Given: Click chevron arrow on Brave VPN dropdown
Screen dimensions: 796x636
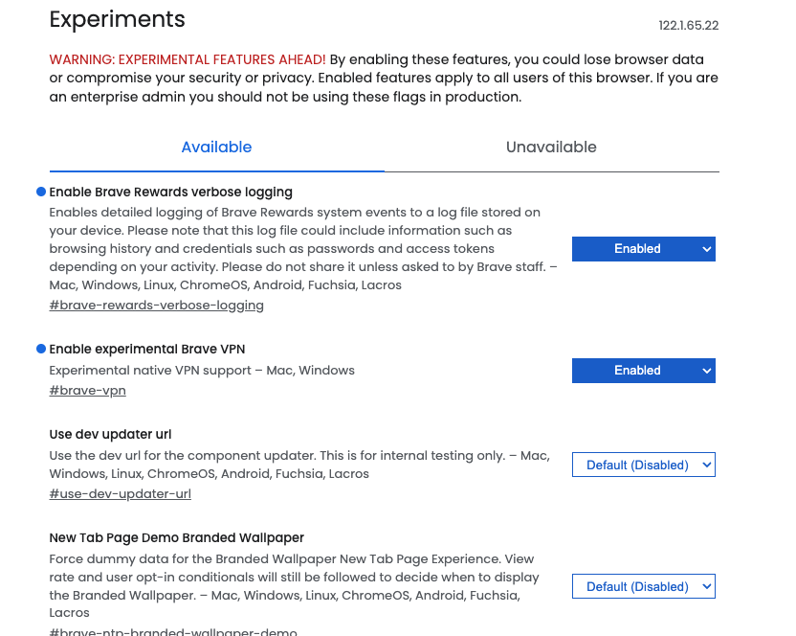Looking at the screenshot, I should click(706, 371).
